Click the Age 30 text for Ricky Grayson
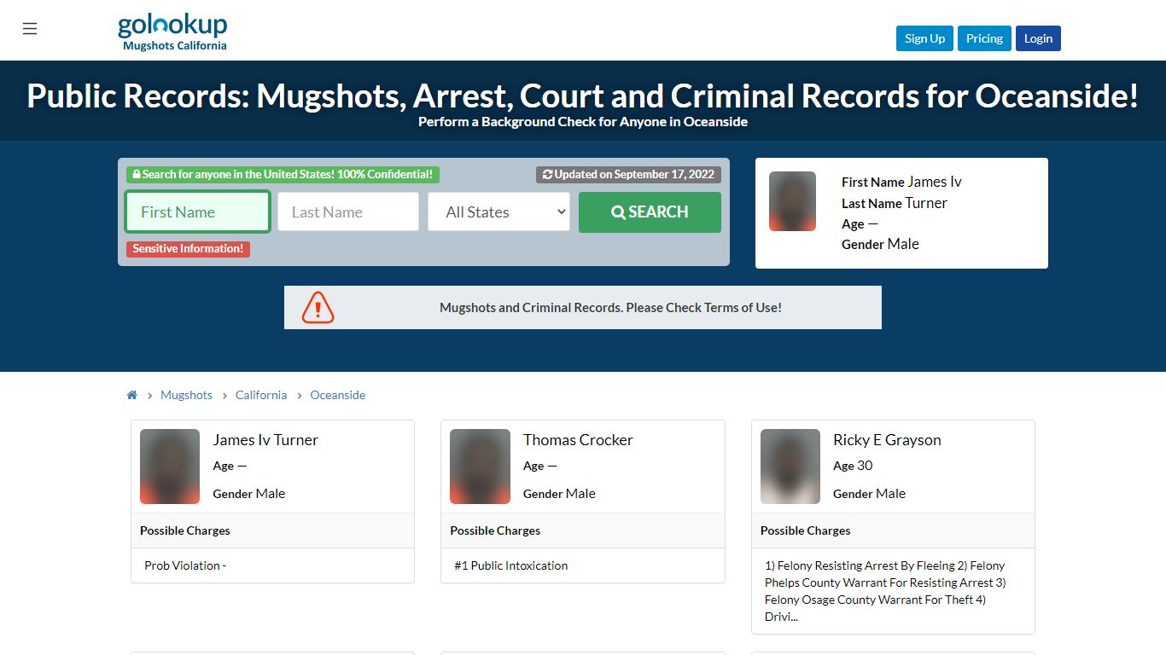 point(853,466)
